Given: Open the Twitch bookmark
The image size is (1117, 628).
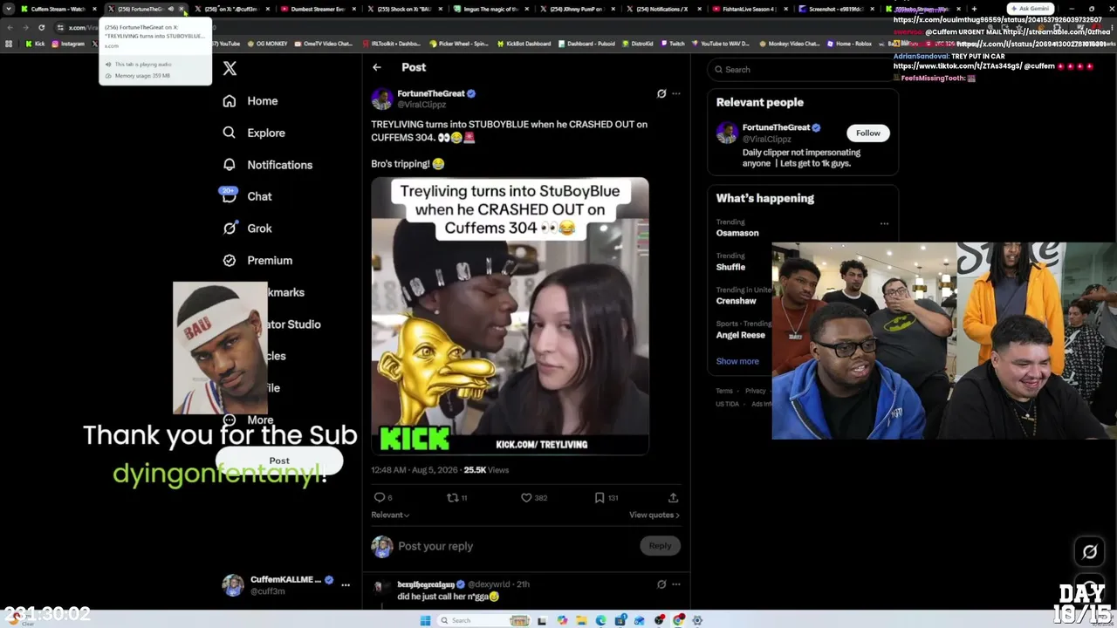Looking at the screenshot, I should coord(673,44).
